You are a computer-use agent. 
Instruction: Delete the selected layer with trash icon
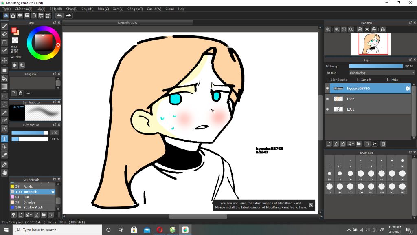(x=383, y=144)
